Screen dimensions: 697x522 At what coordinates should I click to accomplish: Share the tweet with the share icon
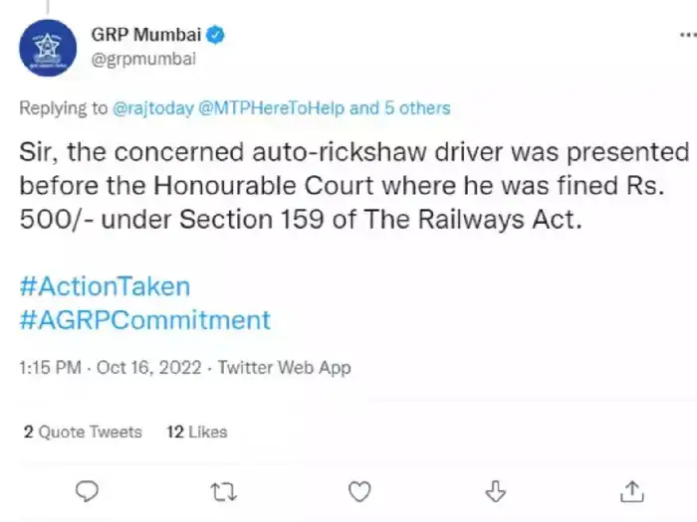coord(631,491)
